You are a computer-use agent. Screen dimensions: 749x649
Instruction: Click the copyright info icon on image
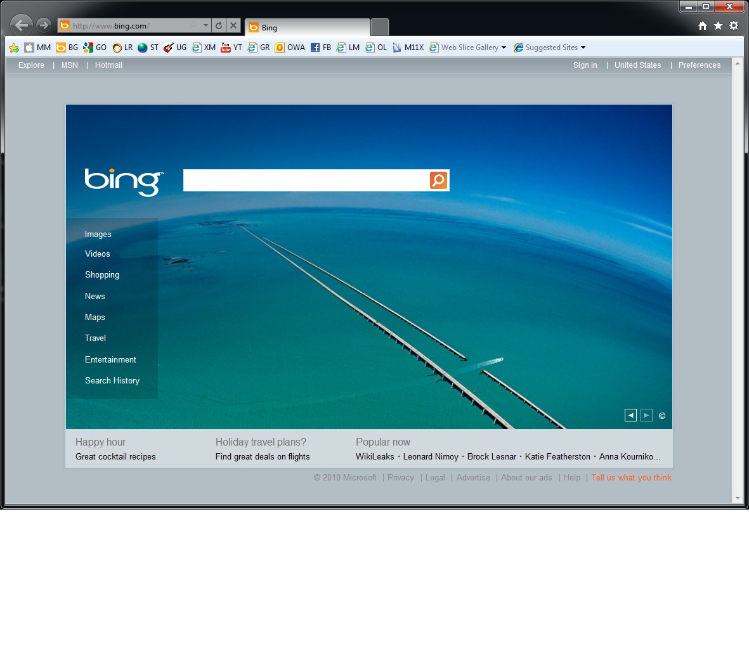(662, 416)
